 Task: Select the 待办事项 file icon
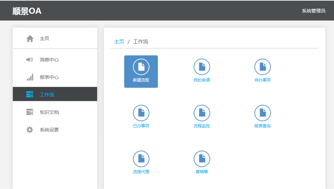[x=262, y=67]
